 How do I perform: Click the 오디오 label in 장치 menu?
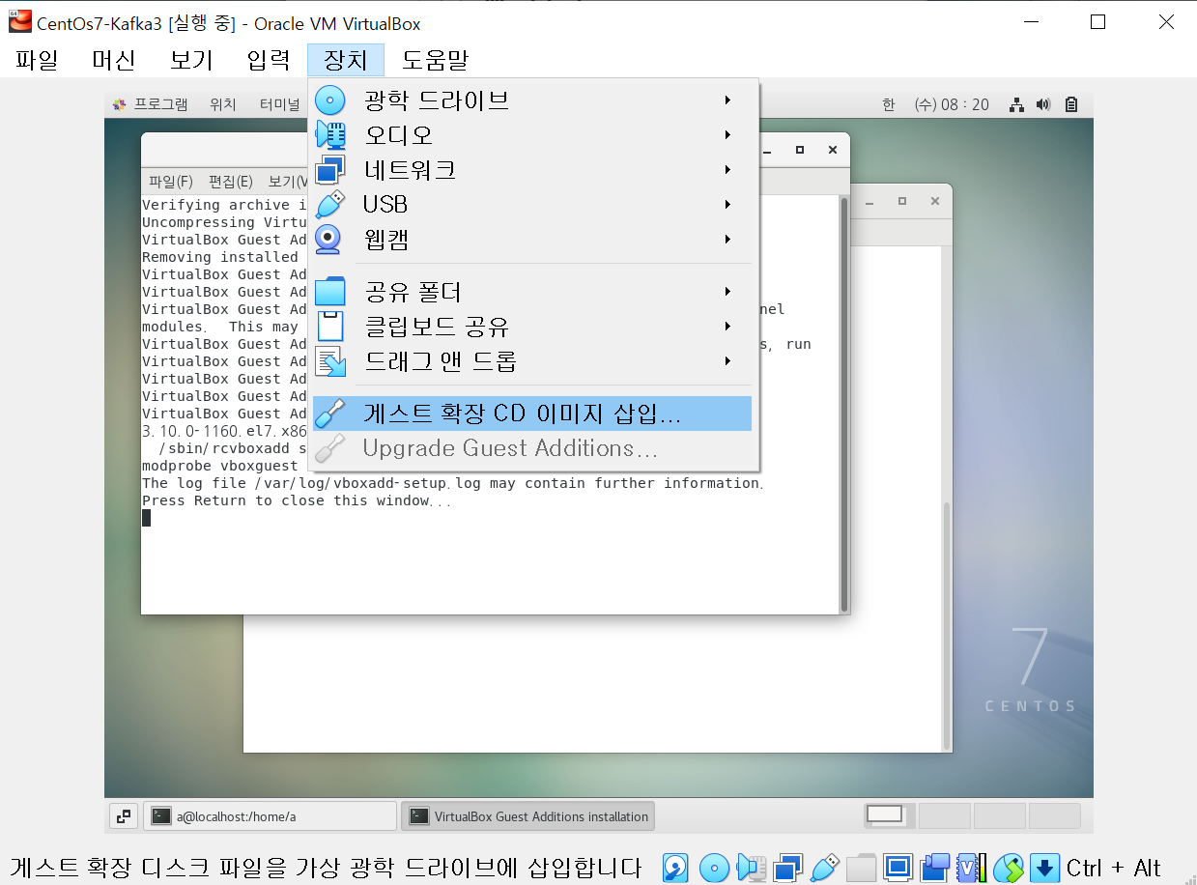tap(399, 135)
